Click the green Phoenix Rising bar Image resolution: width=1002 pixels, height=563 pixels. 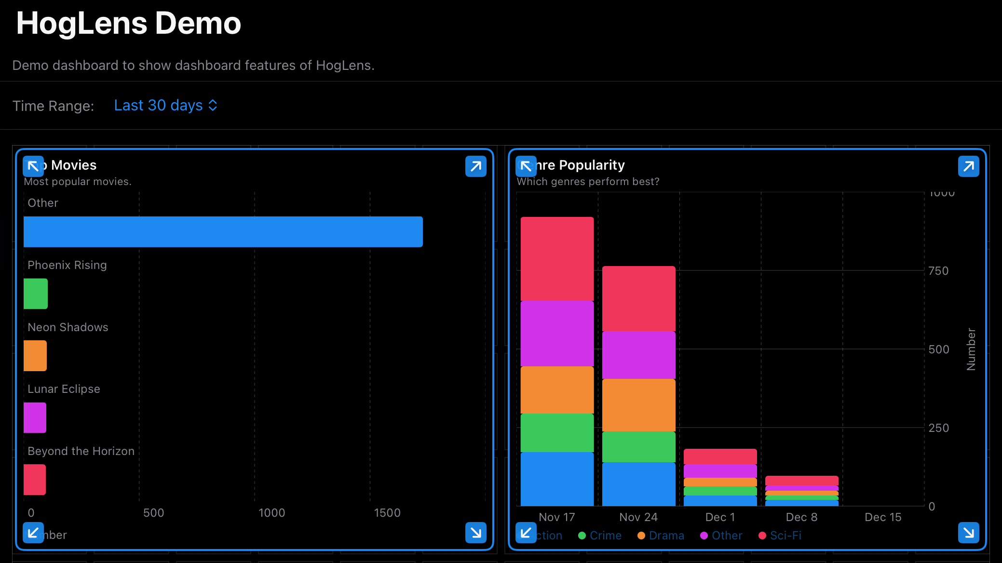(36, 294)
